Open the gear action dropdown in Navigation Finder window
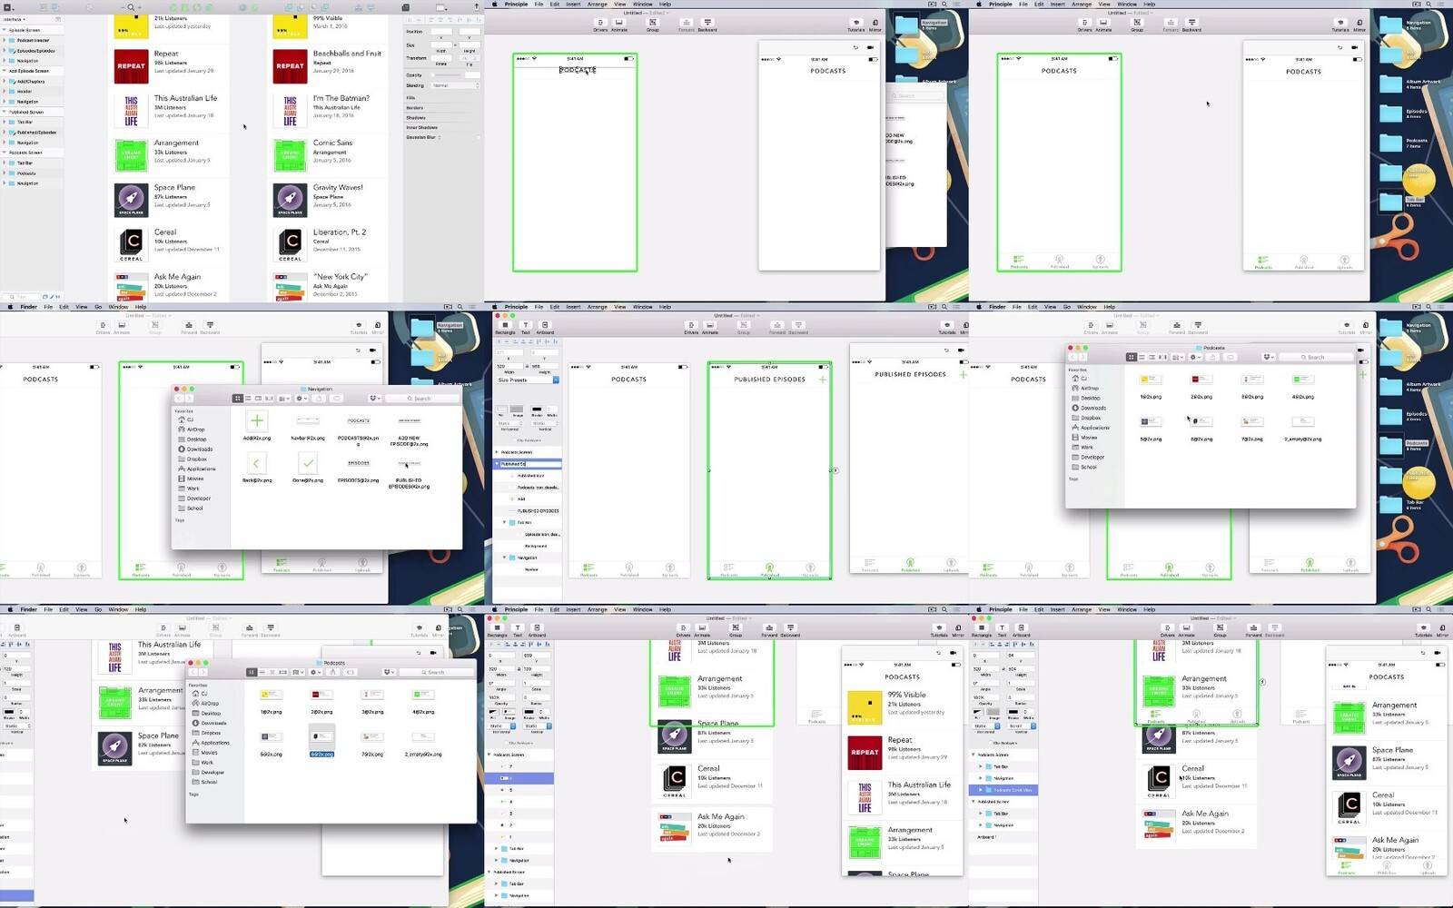The image size is (1453, 908). click(x=302, y=399)
